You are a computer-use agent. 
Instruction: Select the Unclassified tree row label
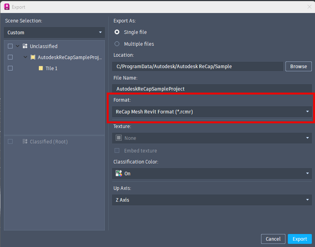(x=44, y=46)
